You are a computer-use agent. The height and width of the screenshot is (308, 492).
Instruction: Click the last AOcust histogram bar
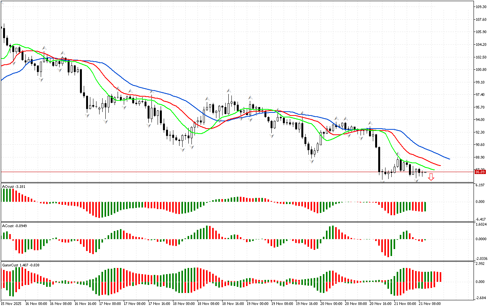click(x=425, y=206)
